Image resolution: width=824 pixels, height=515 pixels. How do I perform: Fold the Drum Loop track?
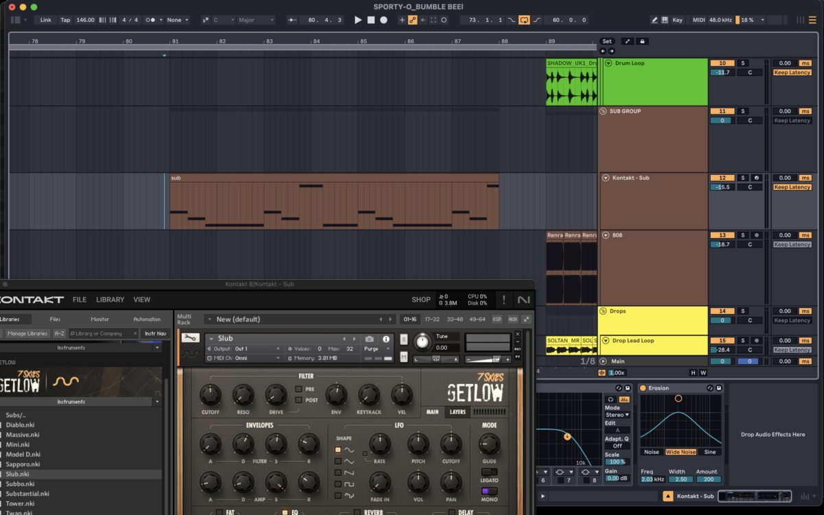click(608, 63)
